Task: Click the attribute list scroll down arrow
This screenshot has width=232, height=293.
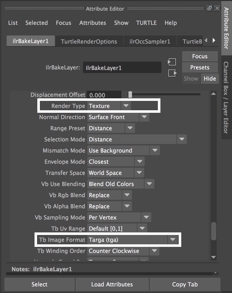Action: click(x=213, y=257)
